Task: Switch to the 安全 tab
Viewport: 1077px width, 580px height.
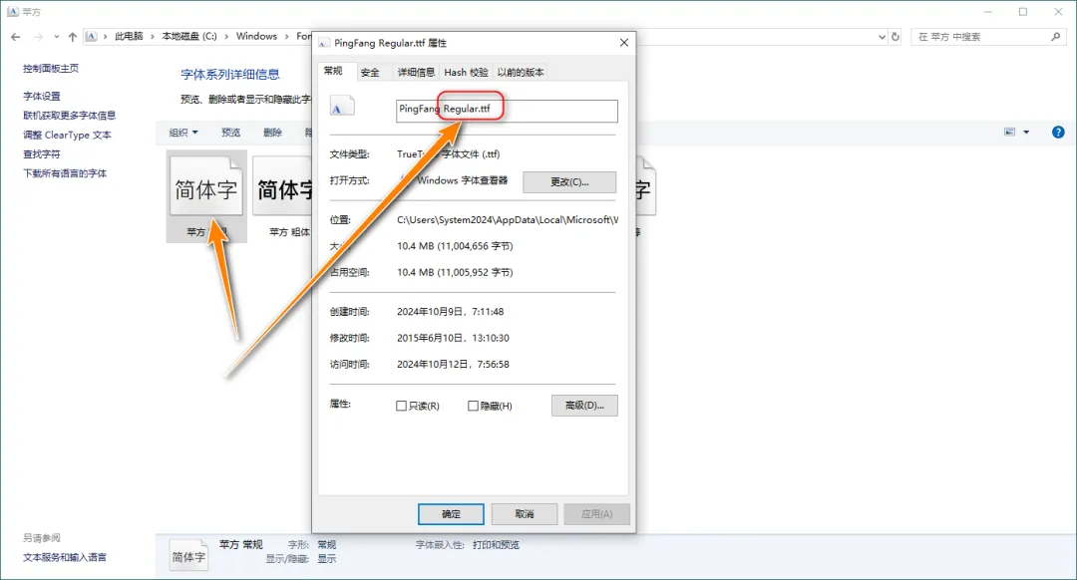Action: click(370, 72)
